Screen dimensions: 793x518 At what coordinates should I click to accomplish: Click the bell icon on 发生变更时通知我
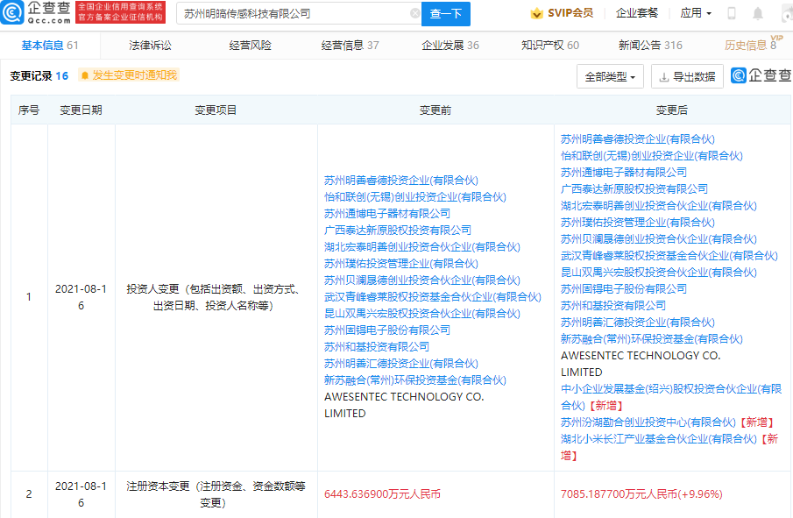(x=83, y=76)
